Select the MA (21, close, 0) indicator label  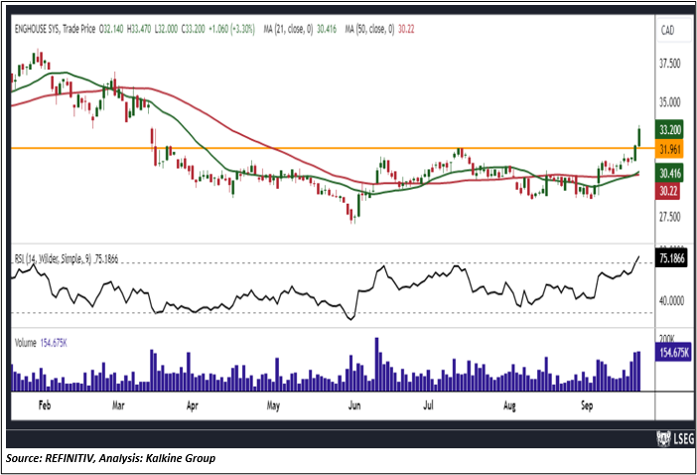288,30
